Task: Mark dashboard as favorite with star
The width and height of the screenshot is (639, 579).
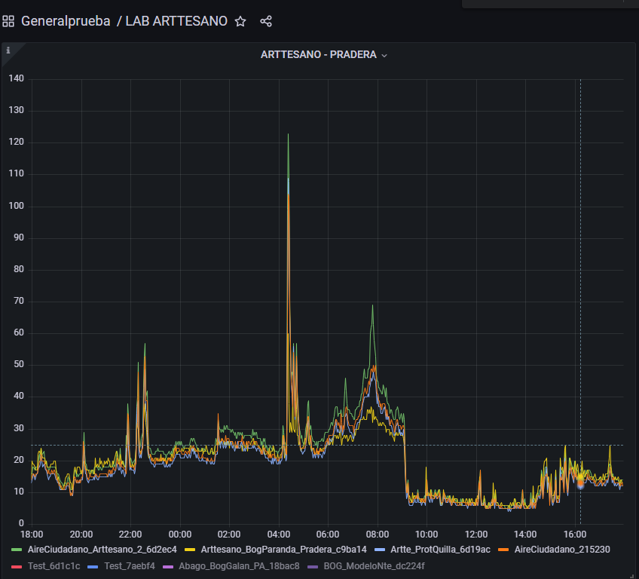Action: click(x=240, y=21)
